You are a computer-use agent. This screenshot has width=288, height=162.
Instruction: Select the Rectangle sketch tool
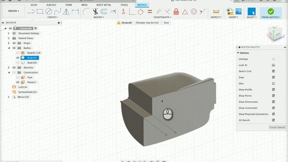[40, 12]
